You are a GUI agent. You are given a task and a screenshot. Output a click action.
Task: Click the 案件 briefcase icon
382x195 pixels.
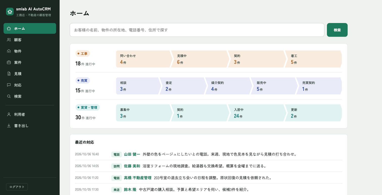pos(9,62)
